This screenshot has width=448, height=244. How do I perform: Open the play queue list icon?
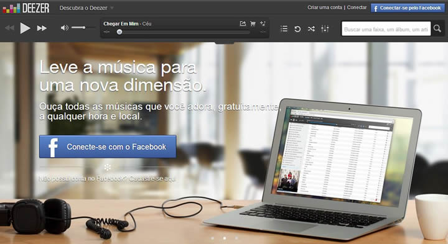(x=284, y=29)
